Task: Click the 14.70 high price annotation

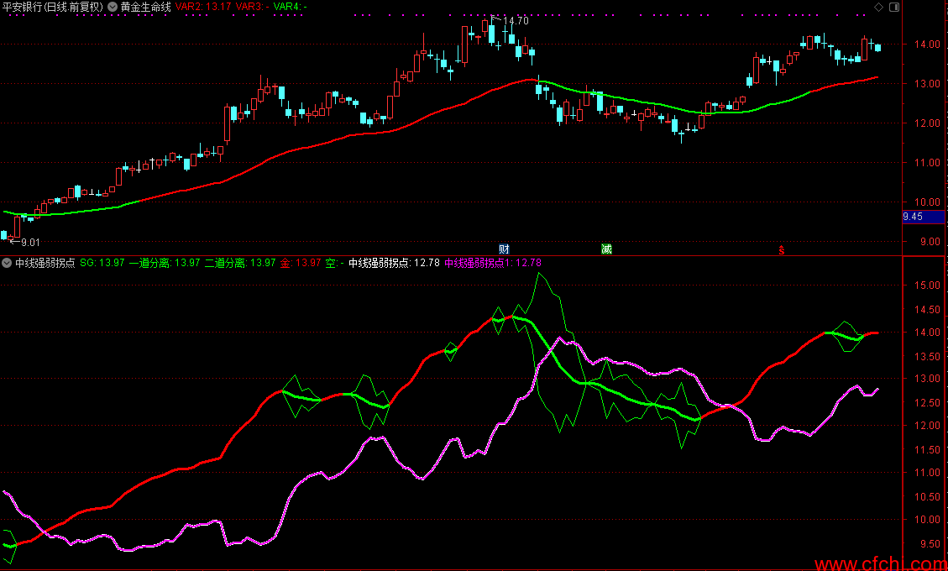Action: 516,20
